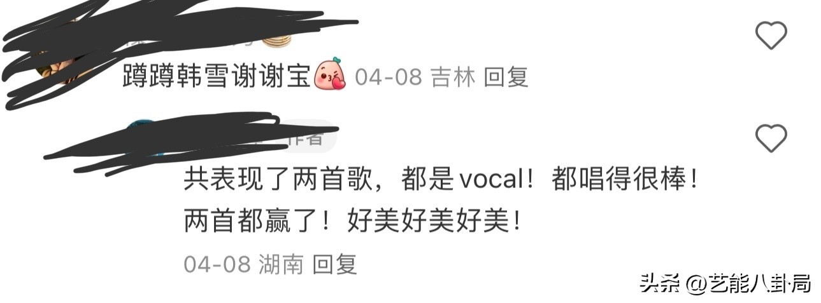Tap the 湖南 location label

click(281, 264)
